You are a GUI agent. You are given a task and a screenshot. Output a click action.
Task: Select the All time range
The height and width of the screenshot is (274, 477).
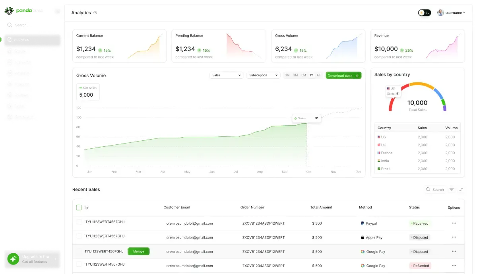[x=318, y=75]
